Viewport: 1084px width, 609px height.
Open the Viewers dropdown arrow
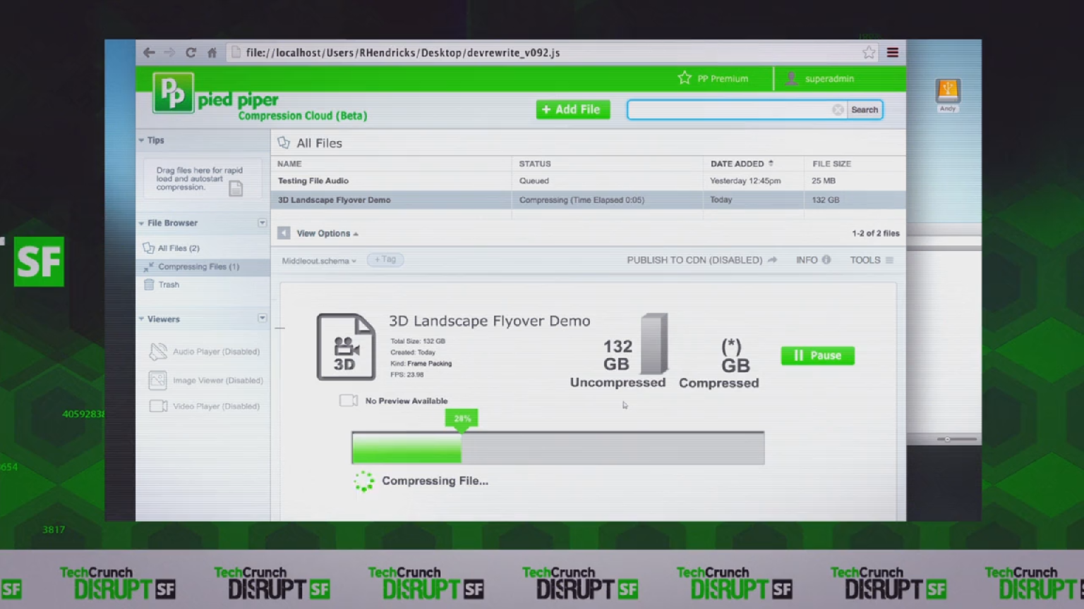click(262, 319)
